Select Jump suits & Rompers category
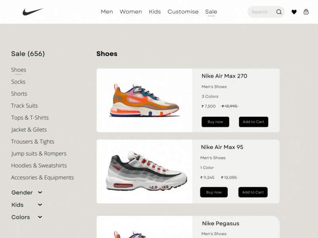This screenshot has width=318, height=238. (39, 154)
